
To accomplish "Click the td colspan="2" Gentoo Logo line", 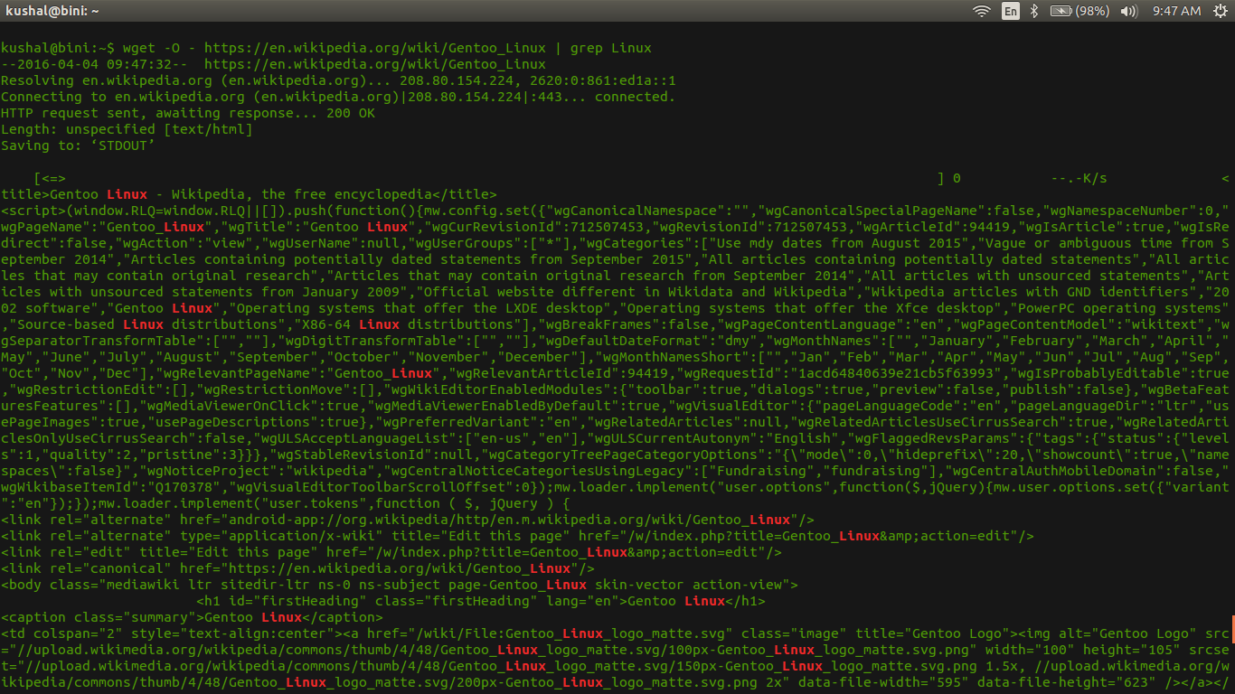I will click(615, 633).
